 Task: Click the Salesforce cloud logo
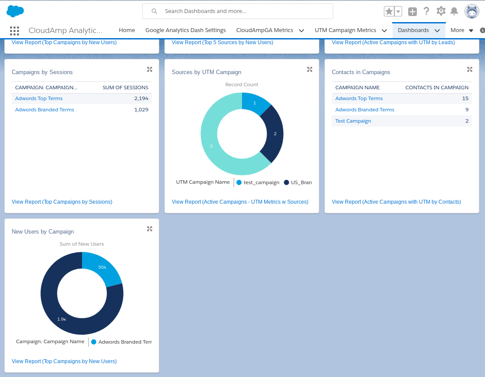tap(15, 11)
